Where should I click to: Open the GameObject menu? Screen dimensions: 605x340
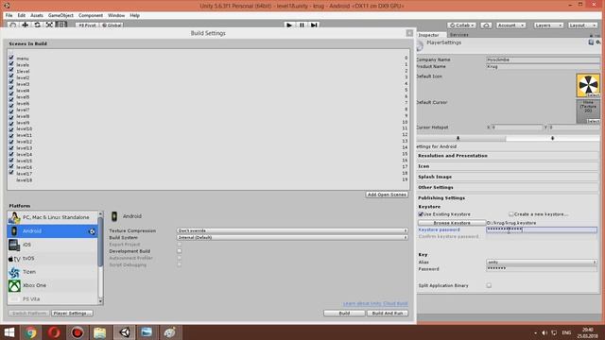click(60, 15)
